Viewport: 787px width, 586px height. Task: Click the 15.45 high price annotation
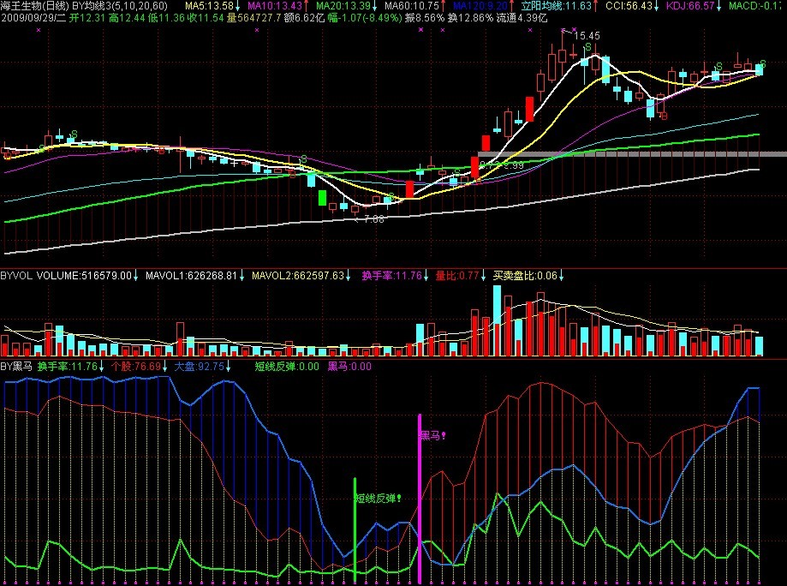click(587, 36)
